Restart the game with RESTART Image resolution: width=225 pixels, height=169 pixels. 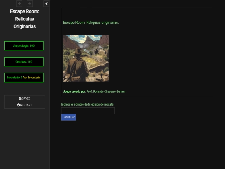[25, 105]
